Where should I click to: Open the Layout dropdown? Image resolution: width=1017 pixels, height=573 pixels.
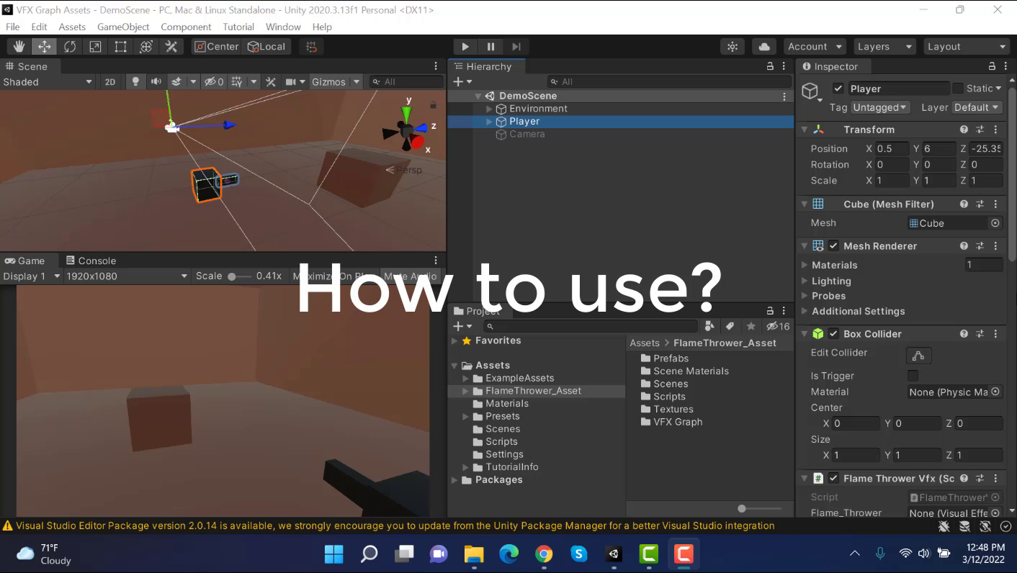966,47
